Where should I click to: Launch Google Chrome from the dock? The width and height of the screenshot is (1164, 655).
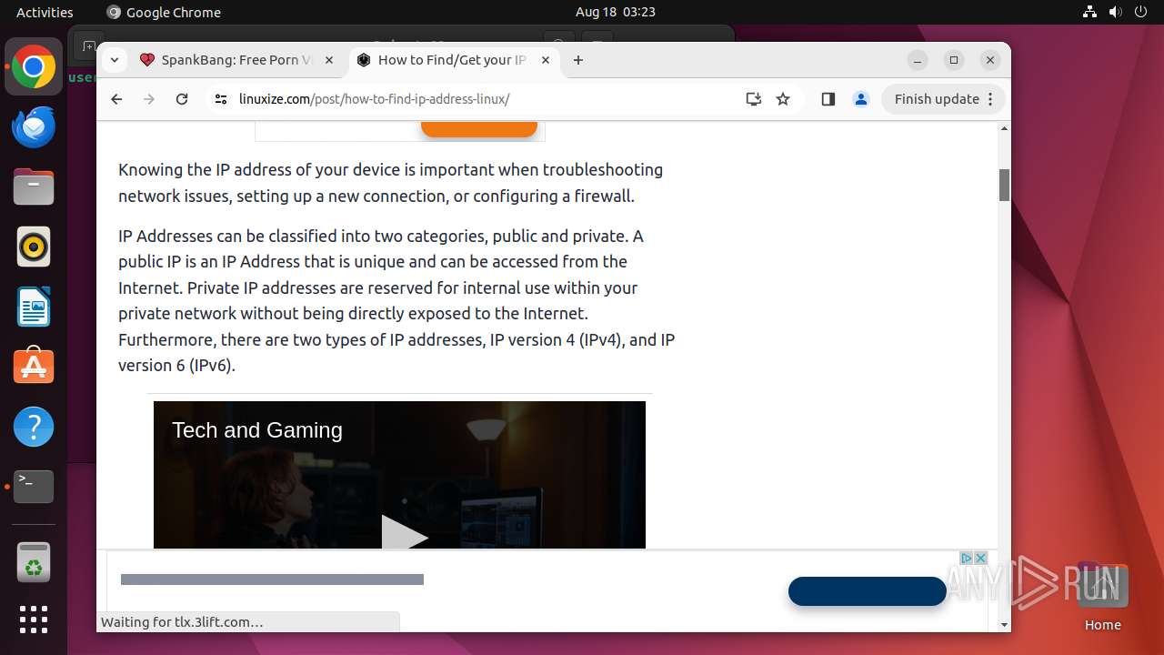coord(34,67)
